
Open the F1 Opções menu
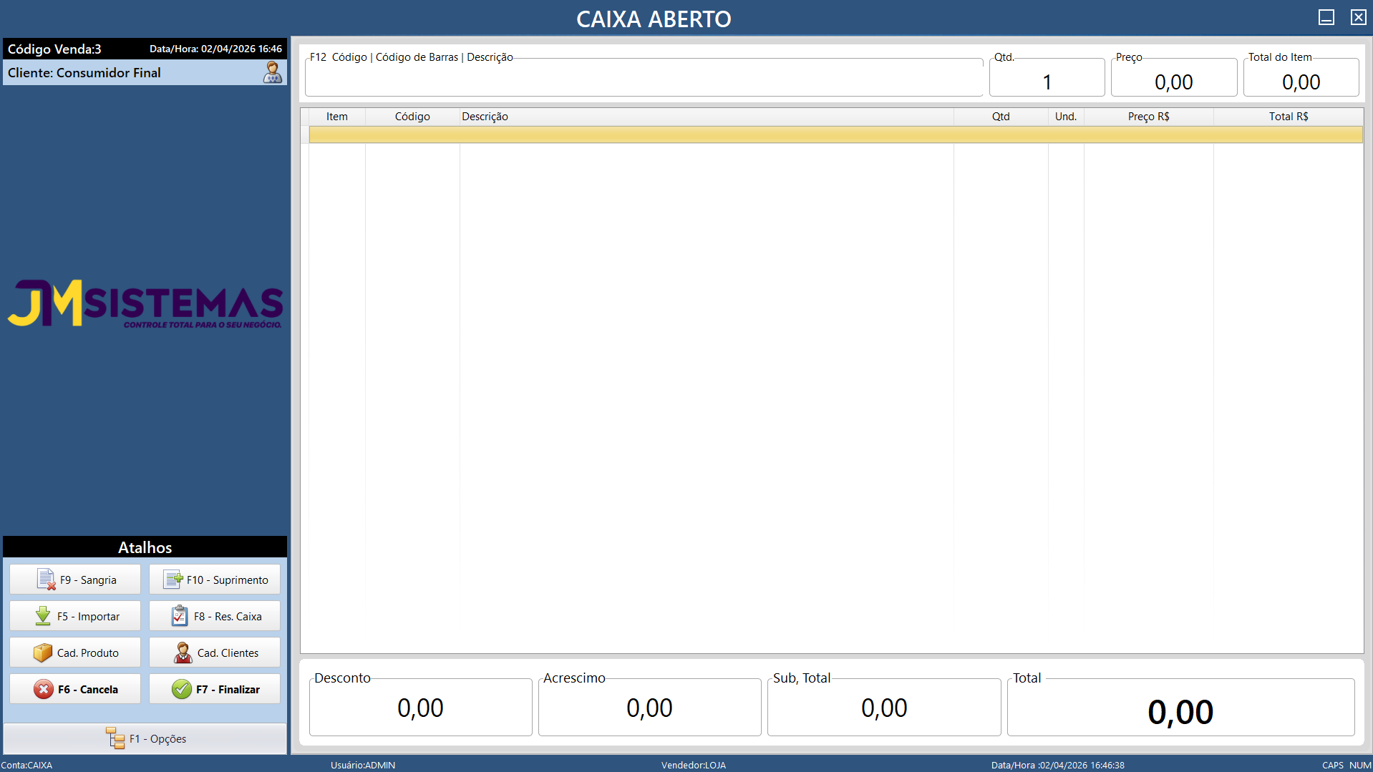click(x=145, y=738)
